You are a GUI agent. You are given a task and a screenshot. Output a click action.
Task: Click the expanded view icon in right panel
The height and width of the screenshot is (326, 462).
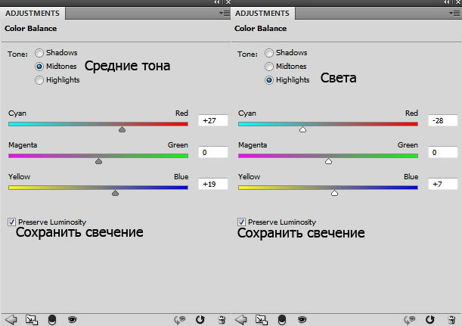coord(262,319)
